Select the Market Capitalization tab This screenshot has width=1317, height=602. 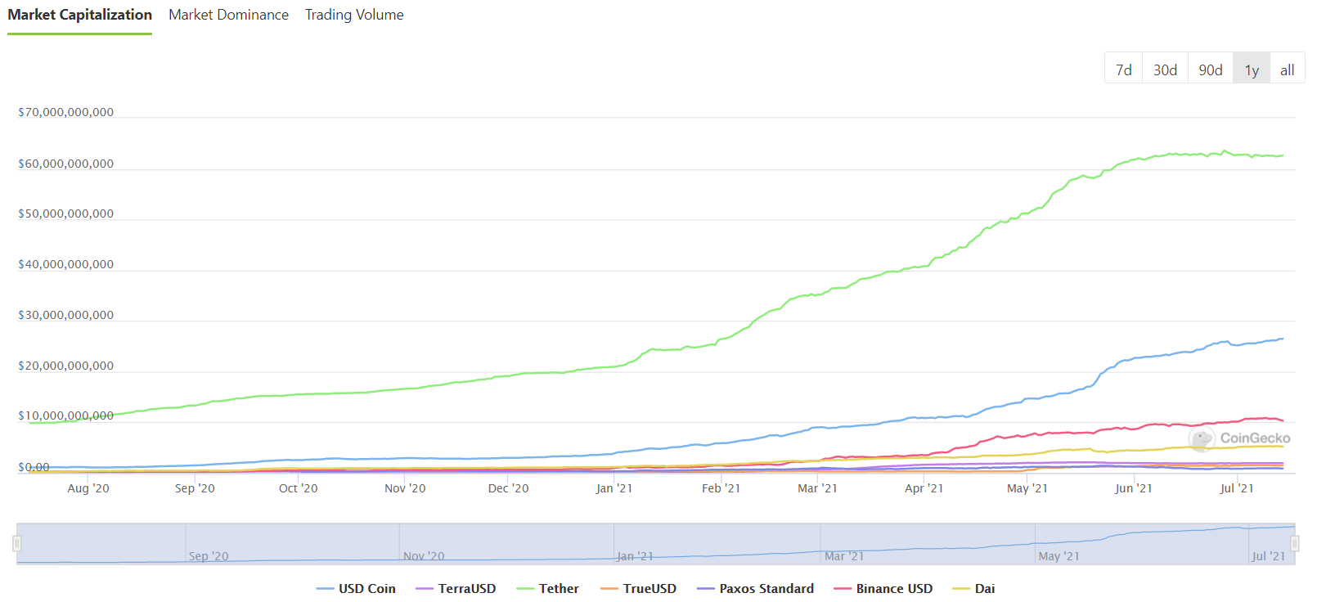pyautogui.click(x=79, y=15)
